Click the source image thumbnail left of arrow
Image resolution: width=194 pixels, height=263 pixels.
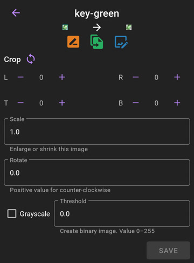[65, 28]
